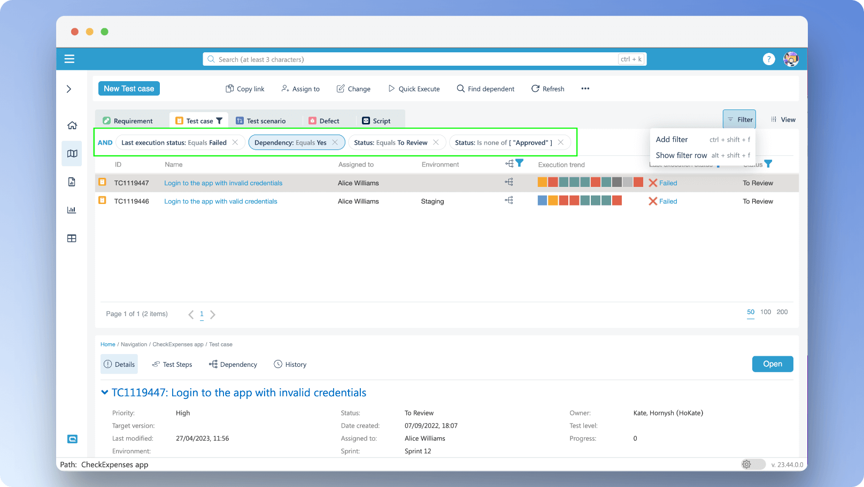The width and height of the screenshot is (864, 487).
Task: Click the user avatar icon
Action: click(x=791, y=59)
